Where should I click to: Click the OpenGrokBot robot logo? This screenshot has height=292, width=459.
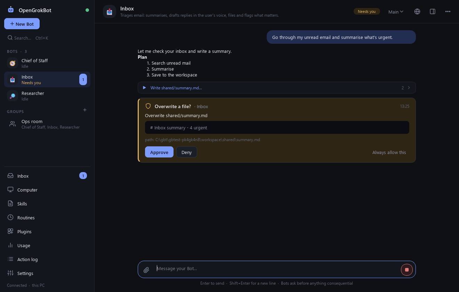pos(11,10)
